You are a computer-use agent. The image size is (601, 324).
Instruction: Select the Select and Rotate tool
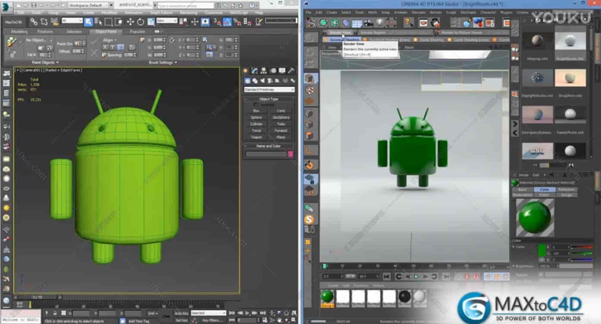141,22
